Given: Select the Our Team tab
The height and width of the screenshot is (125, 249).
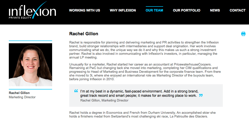Looking at the screenshot, I should (154, 10).
